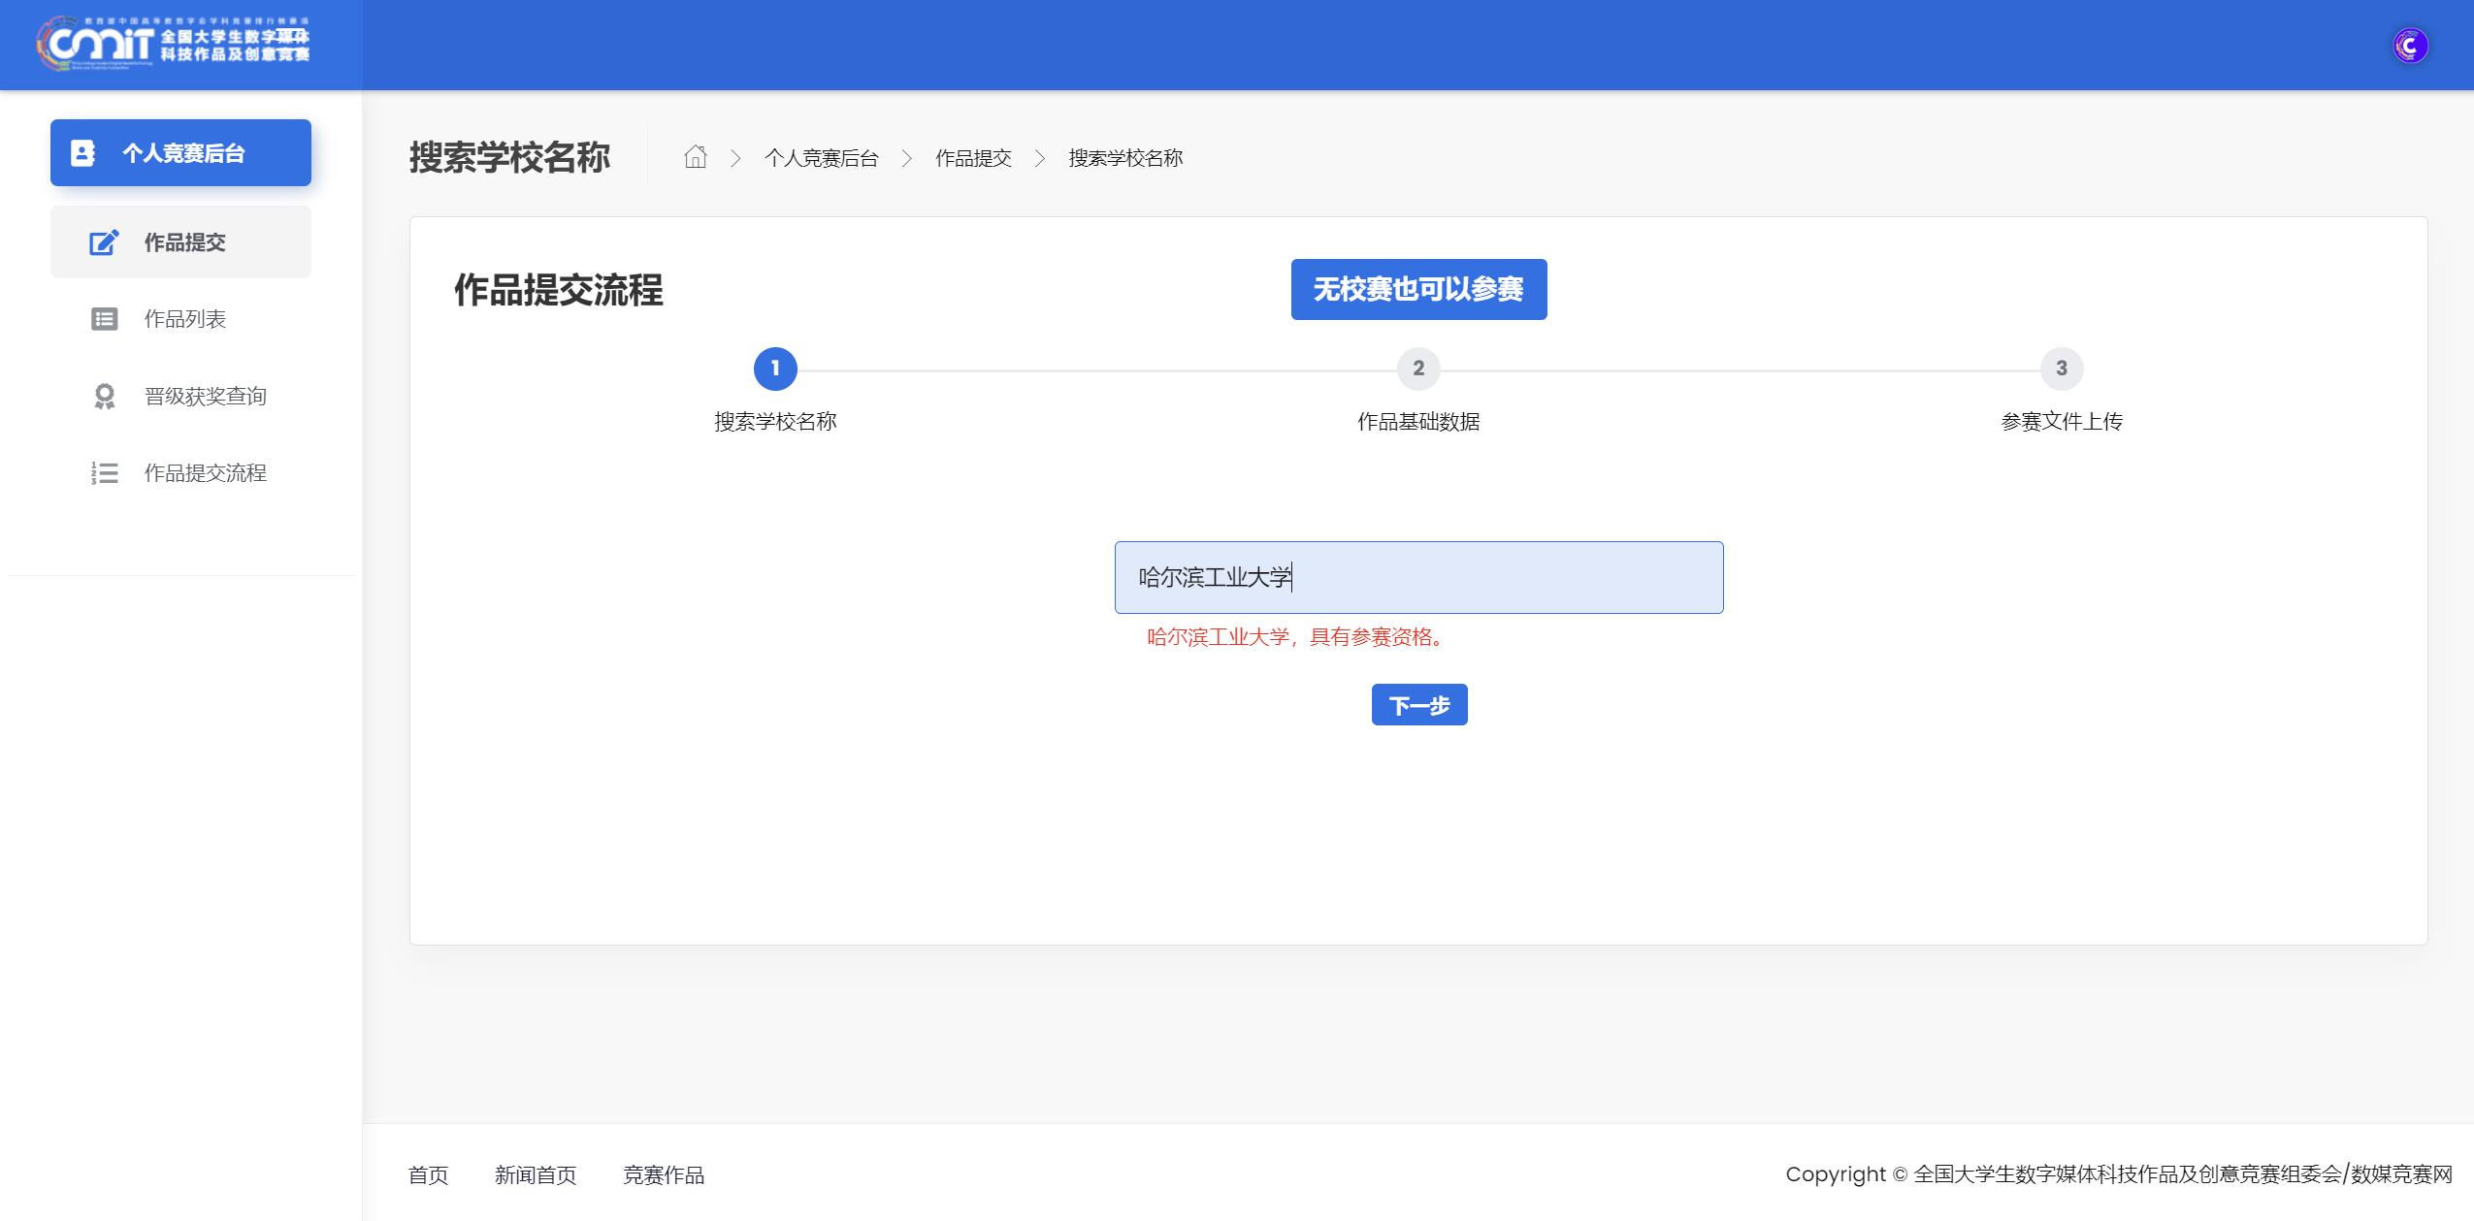The image size is (2474, 1221).
Task: Open 作品提交流程 sidebar item
Action: 205,473
